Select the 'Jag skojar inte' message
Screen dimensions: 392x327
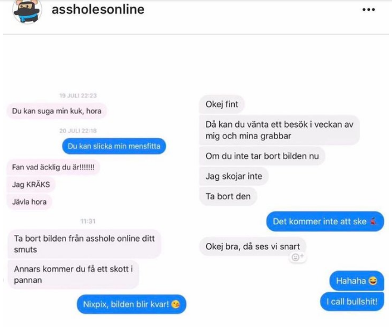pyautogui.click(x=234, y=176)
